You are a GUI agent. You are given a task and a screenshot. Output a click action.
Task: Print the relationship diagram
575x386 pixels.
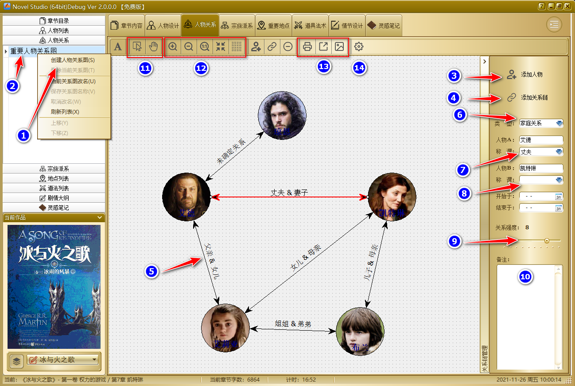[x=307, y=47]
